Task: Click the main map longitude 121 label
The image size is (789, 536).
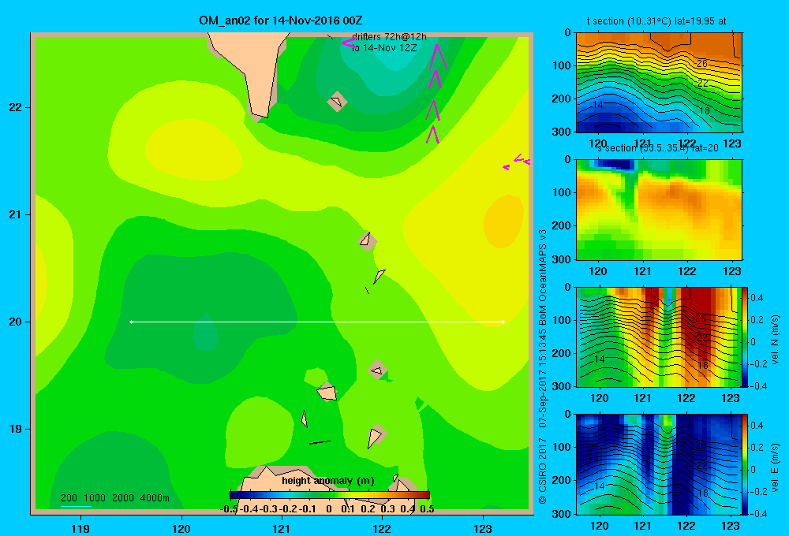Action: pos(282,528)
